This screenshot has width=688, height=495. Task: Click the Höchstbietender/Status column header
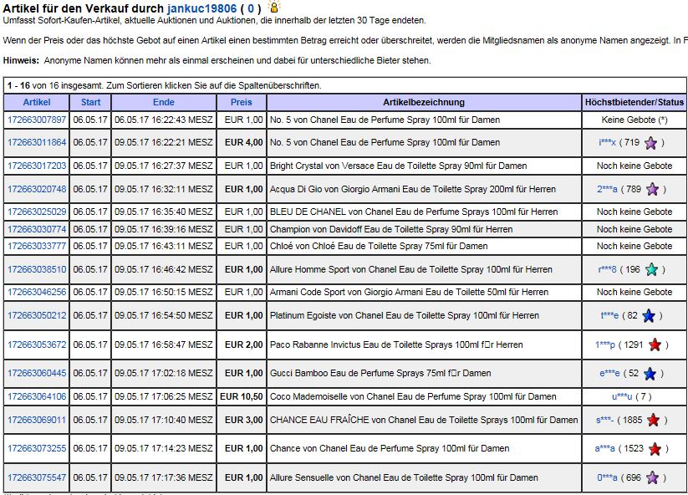[634, 102]
